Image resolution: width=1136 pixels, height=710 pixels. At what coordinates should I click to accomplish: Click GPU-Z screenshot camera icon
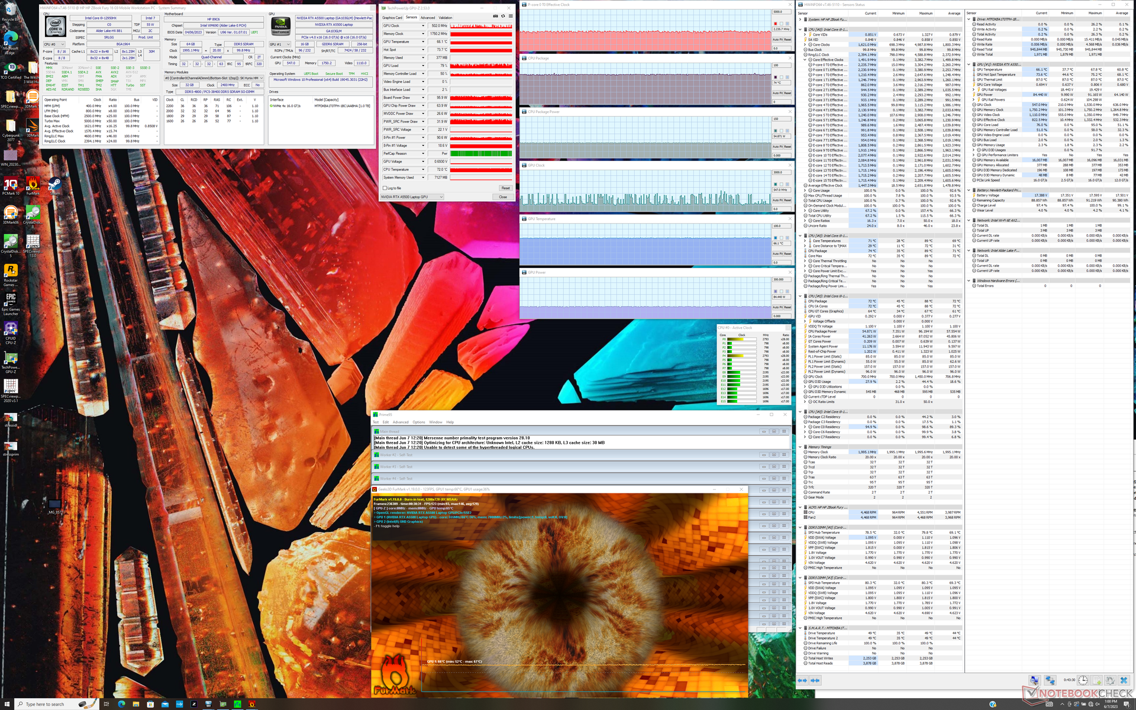pos(495,16)
